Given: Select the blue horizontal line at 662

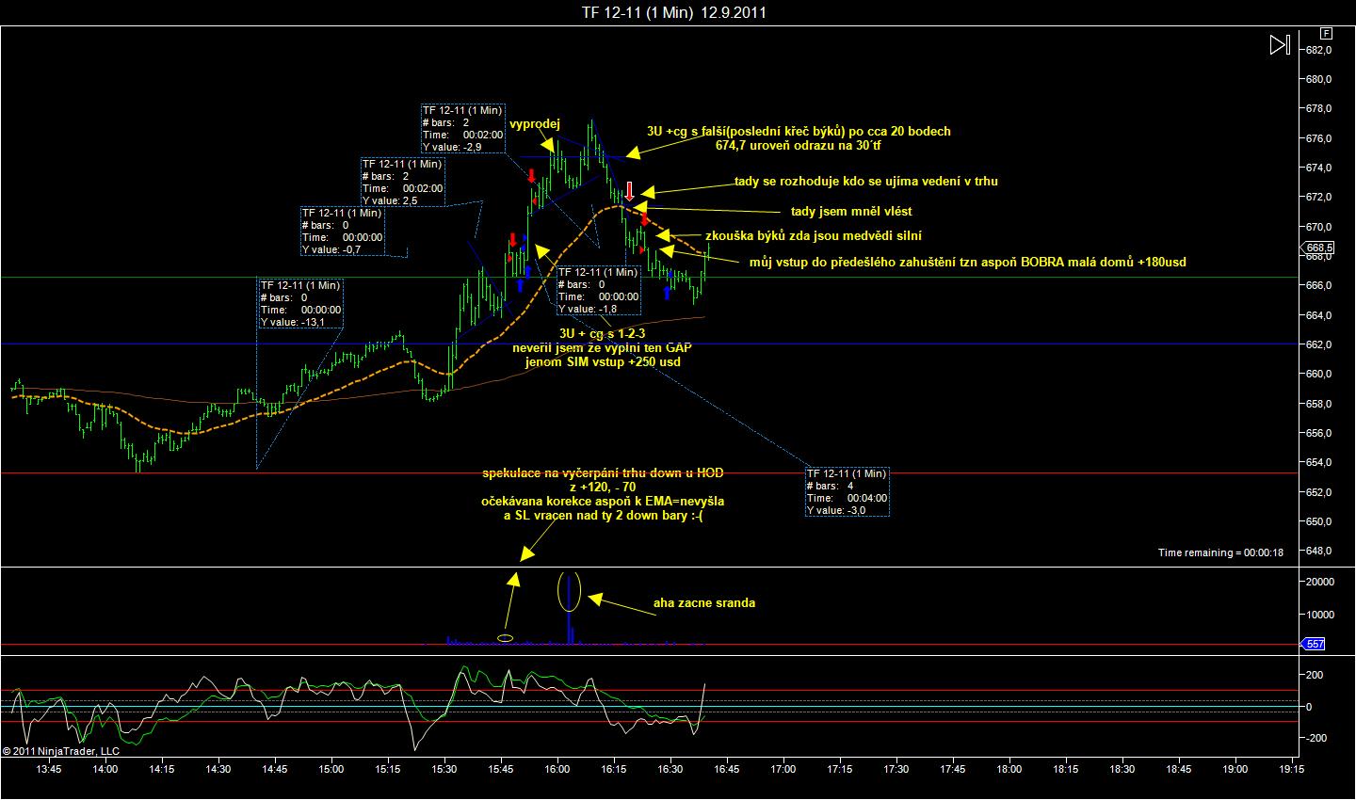Looking at the screenshot, I should pos(650,344).
